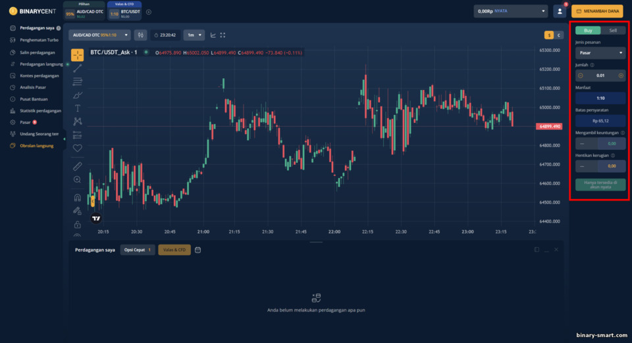Select the zoom in magnifier tool

78,179
